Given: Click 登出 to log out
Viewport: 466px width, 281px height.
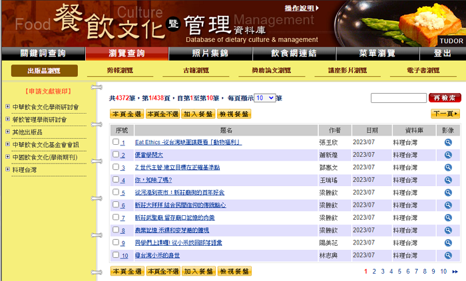Looking at the screenshot, I should (443, 53).
